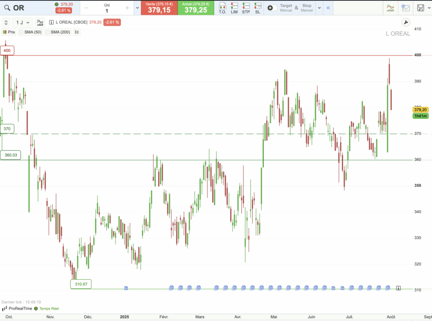Click the Août label on the time axis
The height and width of the screenshot is (321, 432).
click(x=391, y=317)
